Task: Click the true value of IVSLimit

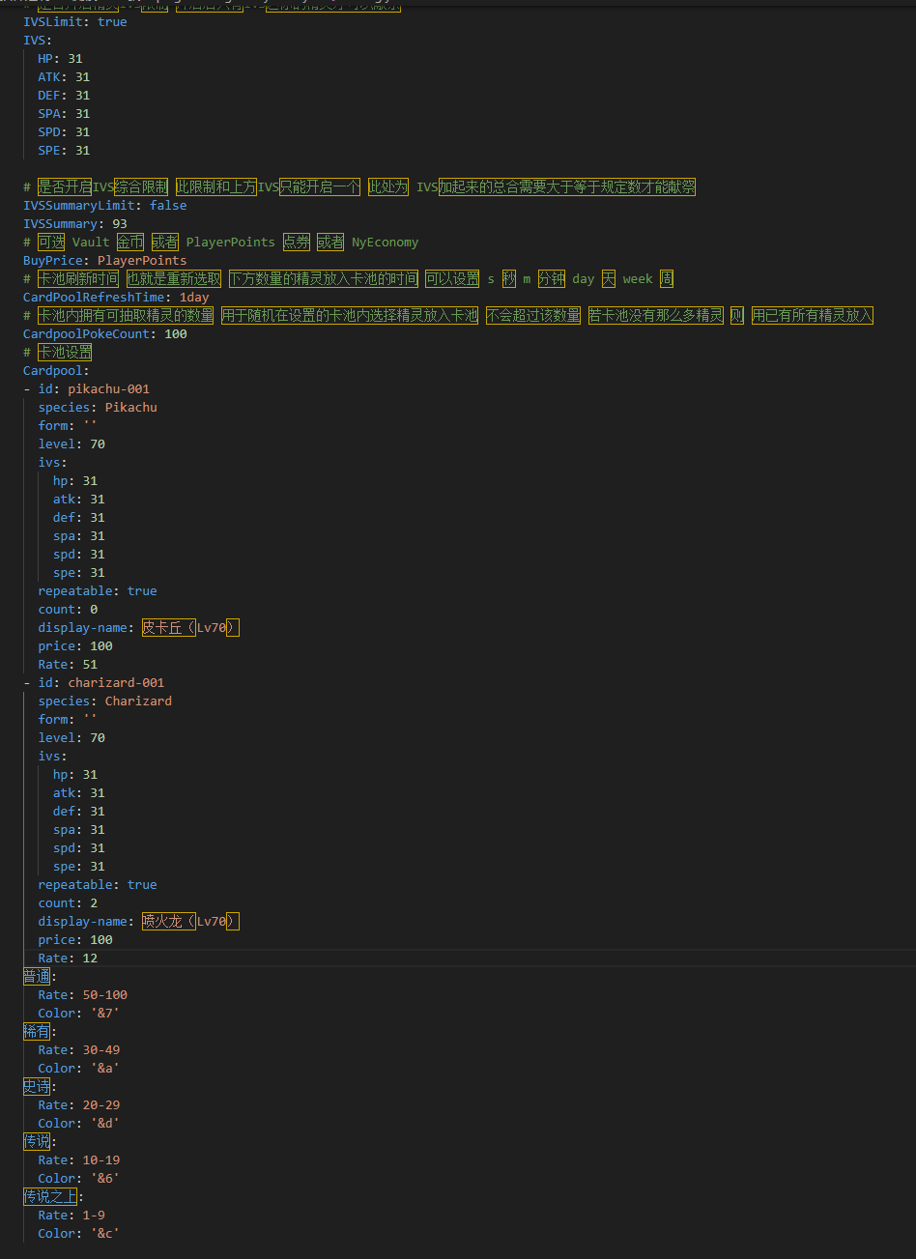Action: (x=112, y=21)
